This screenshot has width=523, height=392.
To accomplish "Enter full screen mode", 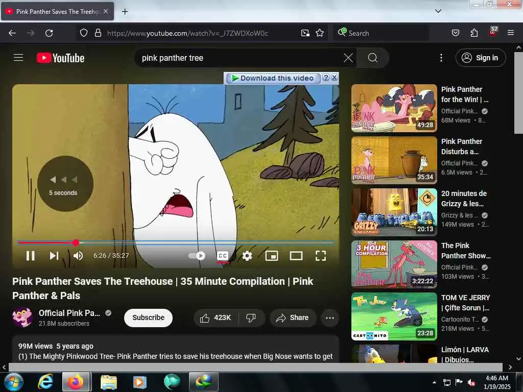I will pos(321,256).
